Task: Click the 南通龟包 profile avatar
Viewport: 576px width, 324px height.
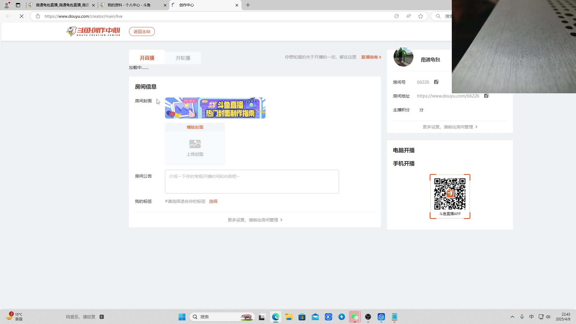Action: click(403, 56)
